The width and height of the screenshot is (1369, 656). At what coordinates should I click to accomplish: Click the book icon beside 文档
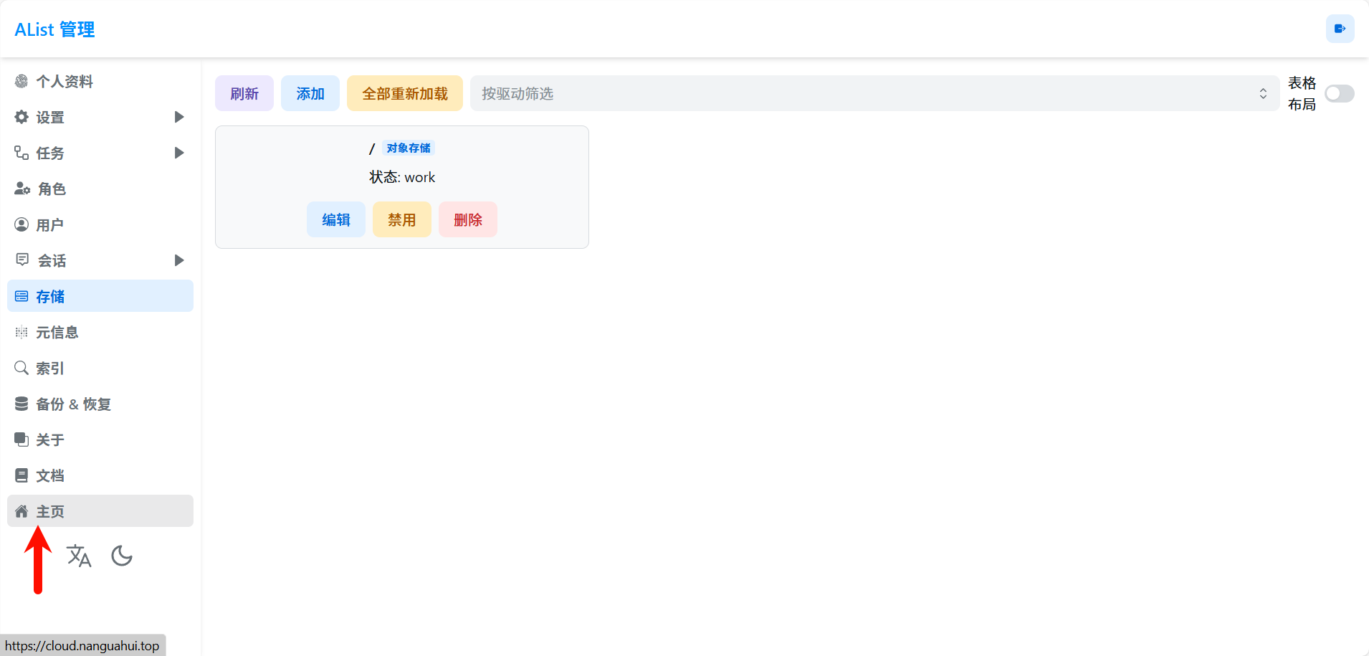click(22, 475)
